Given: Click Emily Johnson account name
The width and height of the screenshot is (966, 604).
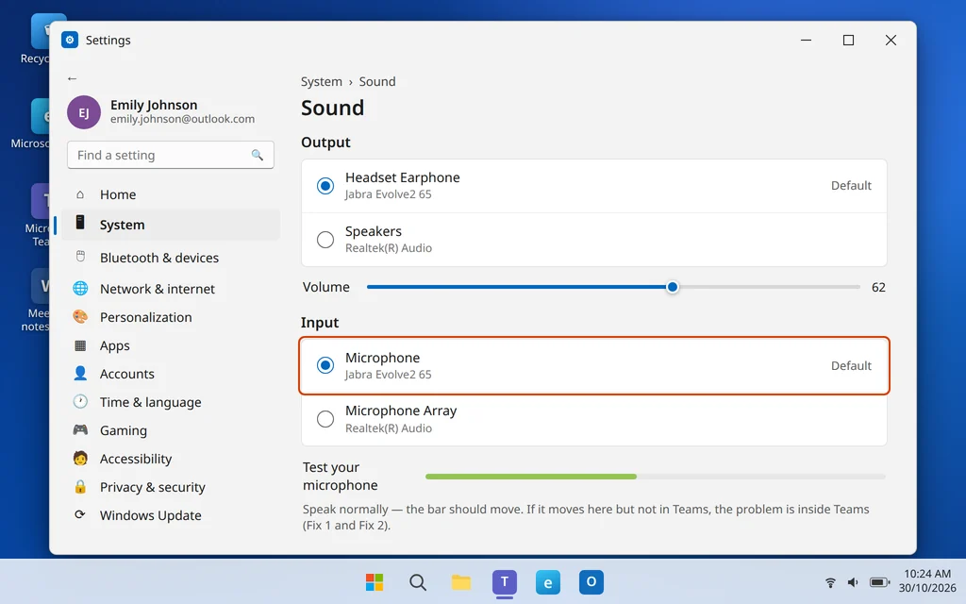Looking at the screenshot, I should (x=154, y=105).
